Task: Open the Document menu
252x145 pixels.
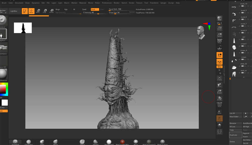Action: [19, 3]
